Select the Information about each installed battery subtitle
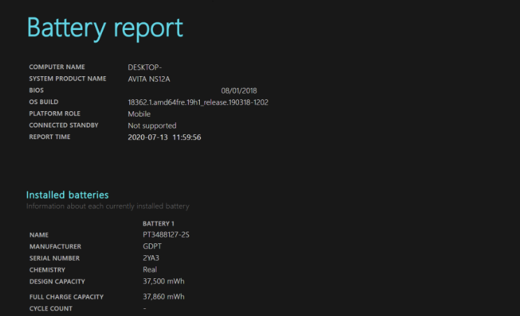 pyautogui.click(x=108, y=206)
